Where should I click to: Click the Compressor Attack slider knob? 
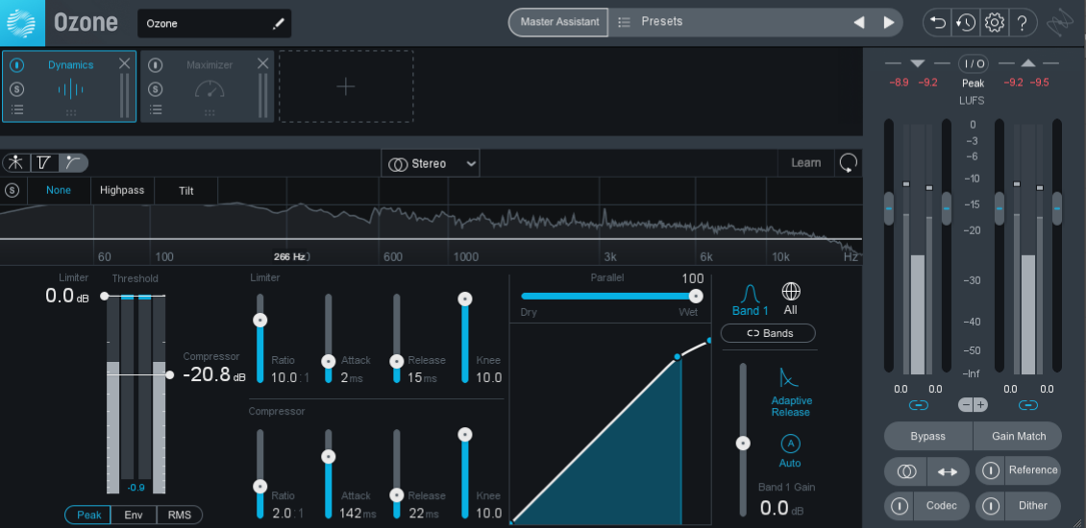pos(329,457)
